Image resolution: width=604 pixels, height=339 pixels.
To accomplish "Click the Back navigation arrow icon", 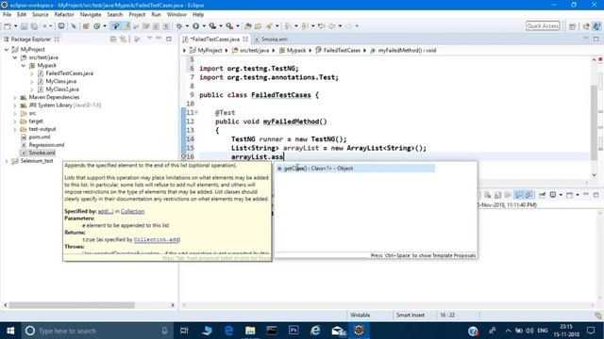I will point(332,26).
